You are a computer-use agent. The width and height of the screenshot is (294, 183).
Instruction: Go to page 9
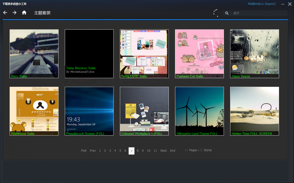point(143,151)
